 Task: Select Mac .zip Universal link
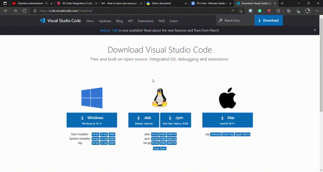tap(216, 134)
